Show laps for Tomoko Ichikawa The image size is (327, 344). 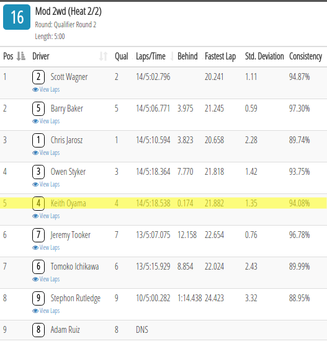click(46, 279)
